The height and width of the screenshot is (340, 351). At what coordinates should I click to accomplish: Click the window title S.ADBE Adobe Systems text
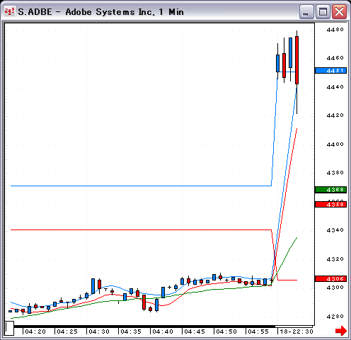click(100, 12)
